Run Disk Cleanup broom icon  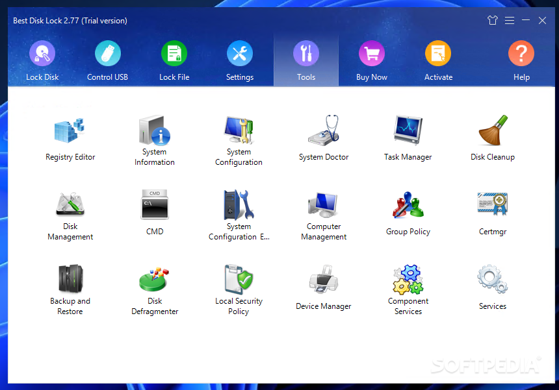pos(492,139)
